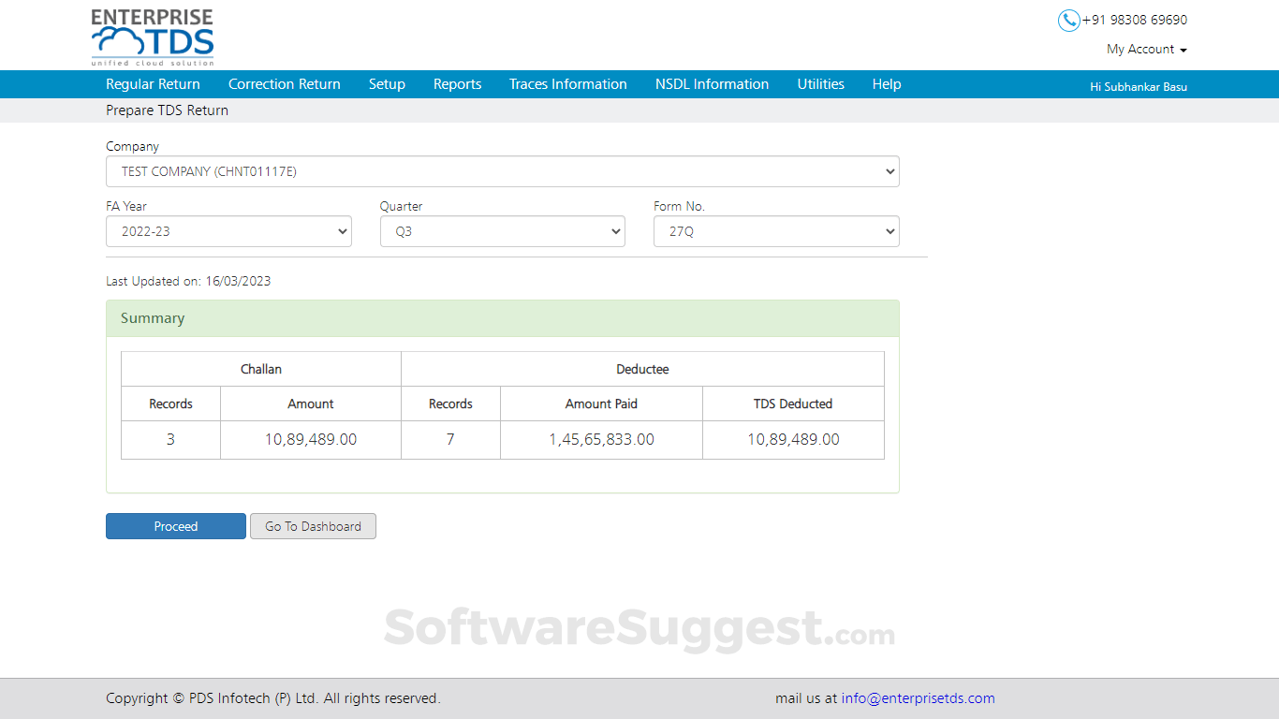The image size is (1279, 719).
Task: Open the Traces Information menu
Action: click(567, 83)
